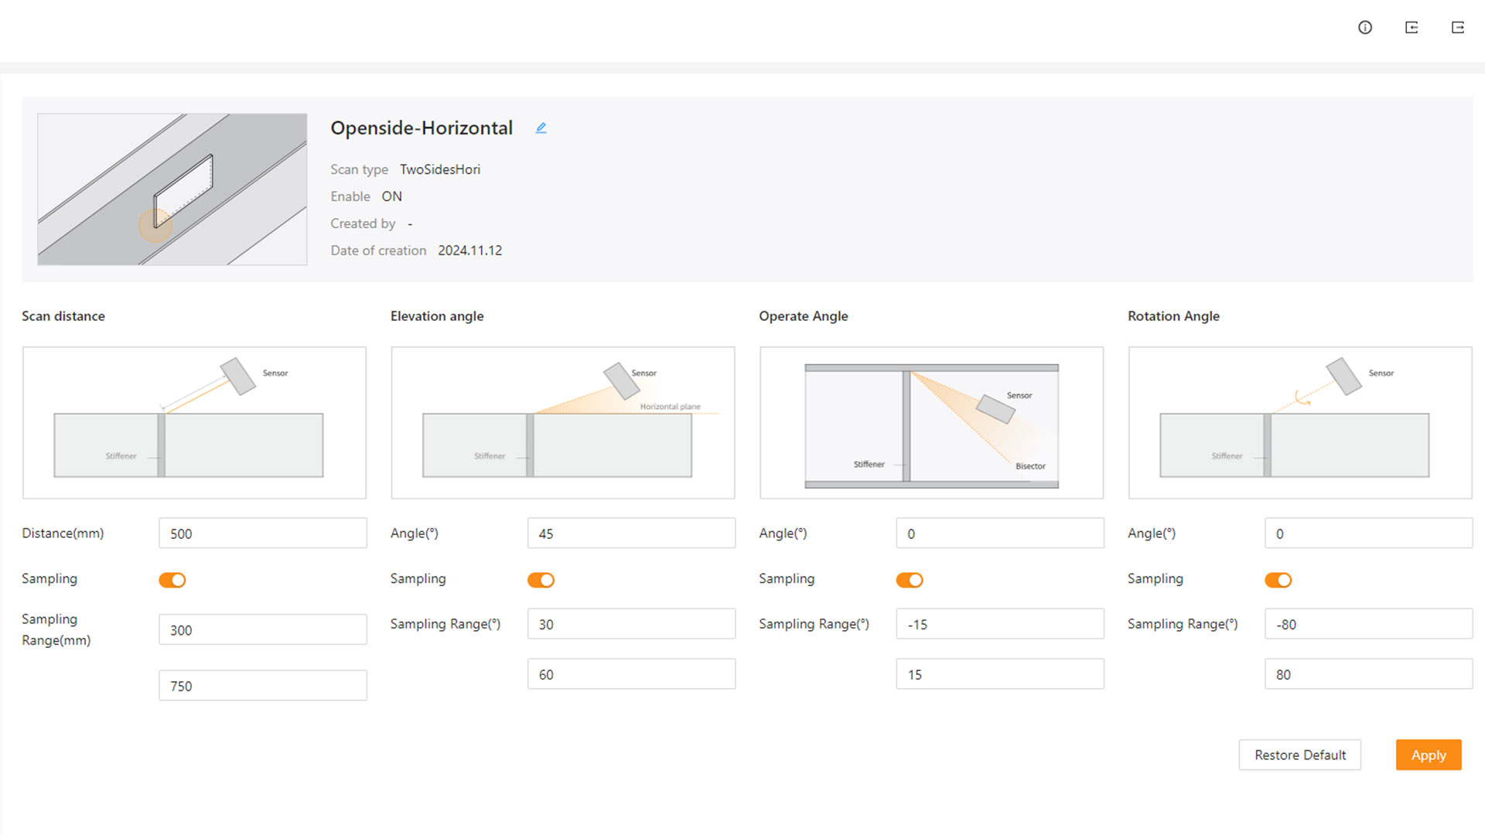This screenshot has width=1485, height=835.
Task: Focus Rotation Angle field showing 0
Action: click(1369, 533)
